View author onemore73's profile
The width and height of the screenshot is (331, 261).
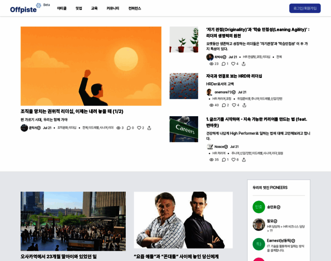pyautogui.click(x=223, y=92)
